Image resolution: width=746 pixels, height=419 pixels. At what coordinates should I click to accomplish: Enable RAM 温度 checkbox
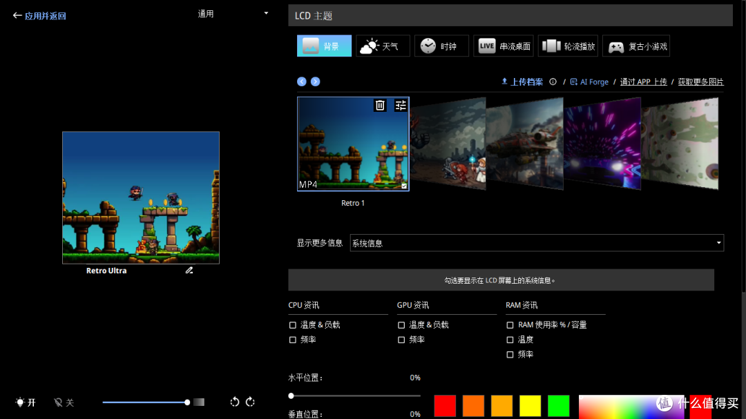(510, 340)
